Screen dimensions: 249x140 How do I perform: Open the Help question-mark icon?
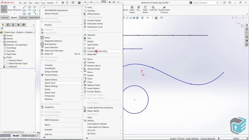pos(230,3)
